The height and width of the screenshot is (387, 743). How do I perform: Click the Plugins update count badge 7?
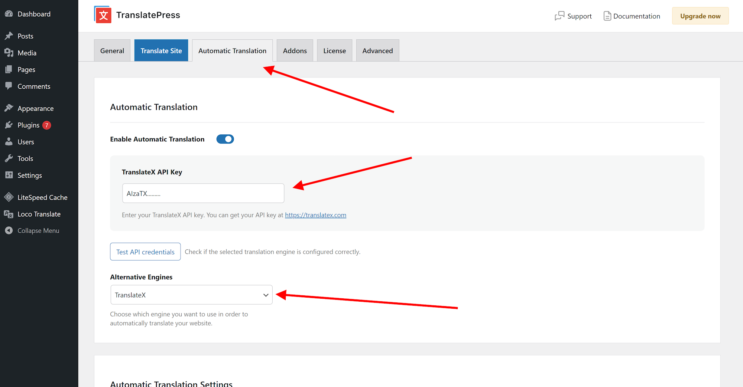pyautogui.click(x=47, y=125)
